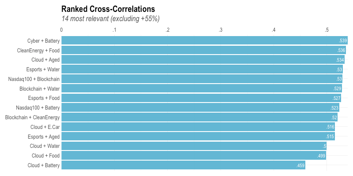The image size is (353, 176).
Task: Select the Cloud + E.Car label
Action: pos(45,127)
